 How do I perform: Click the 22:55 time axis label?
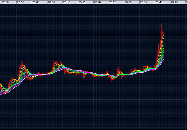point(21,2)
